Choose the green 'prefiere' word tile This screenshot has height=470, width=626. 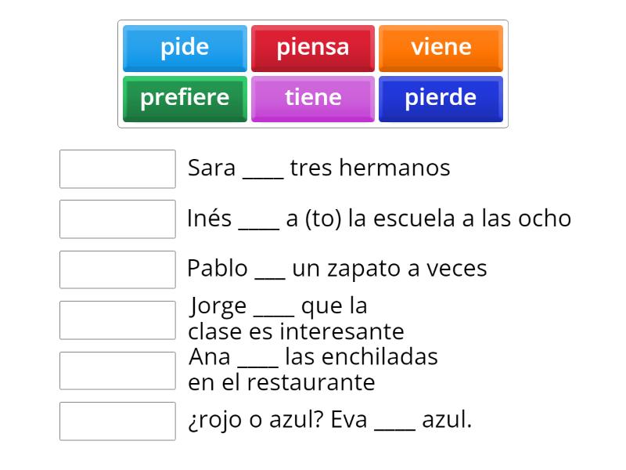click(x=185, y=99)
